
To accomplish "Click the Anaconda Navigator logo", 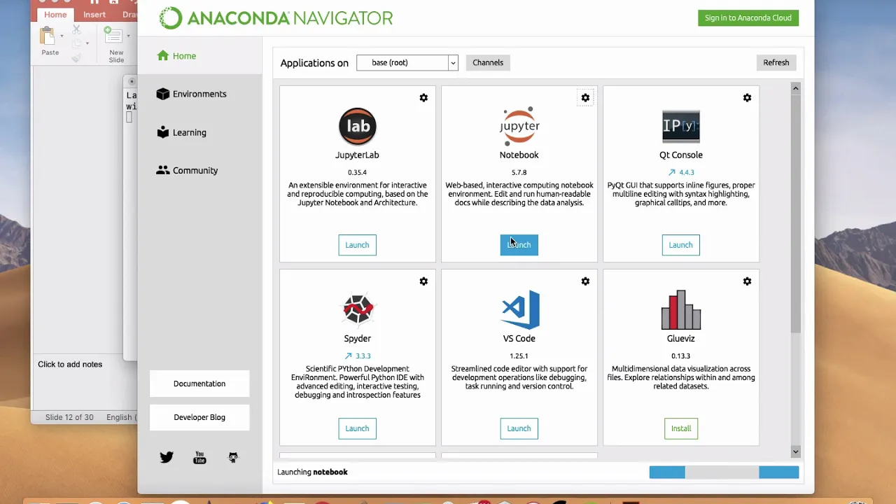I will point(276,18).
